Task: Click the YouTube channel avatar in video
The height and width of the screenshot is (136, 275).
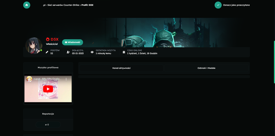Action: [29, 79]
